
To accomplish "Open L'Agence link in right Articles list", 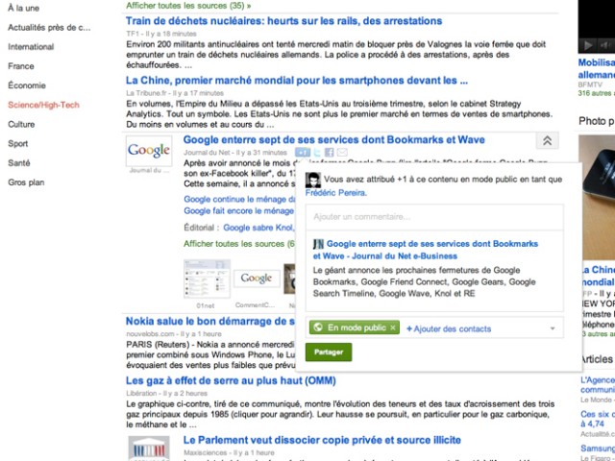I will [x=598, y=384].
